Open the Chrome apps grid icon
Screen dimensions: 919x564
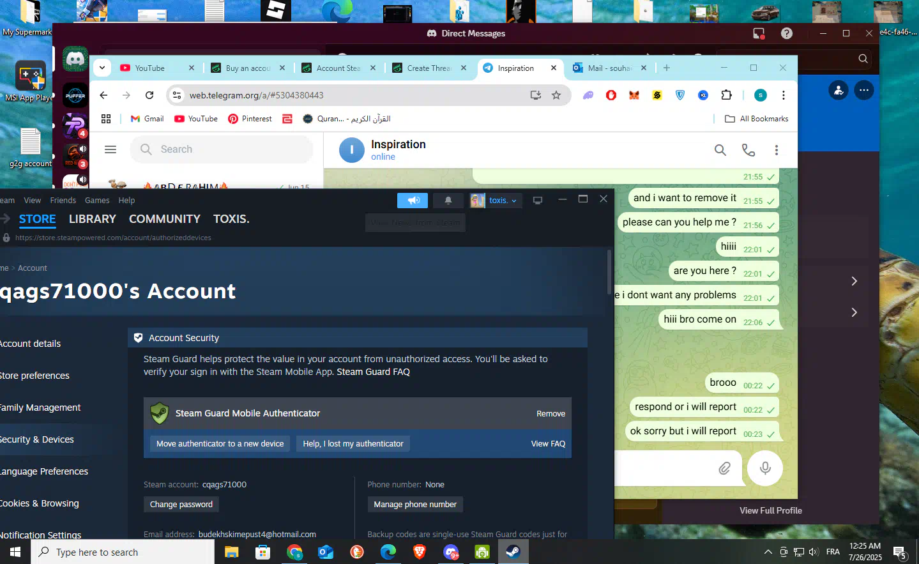106,119
